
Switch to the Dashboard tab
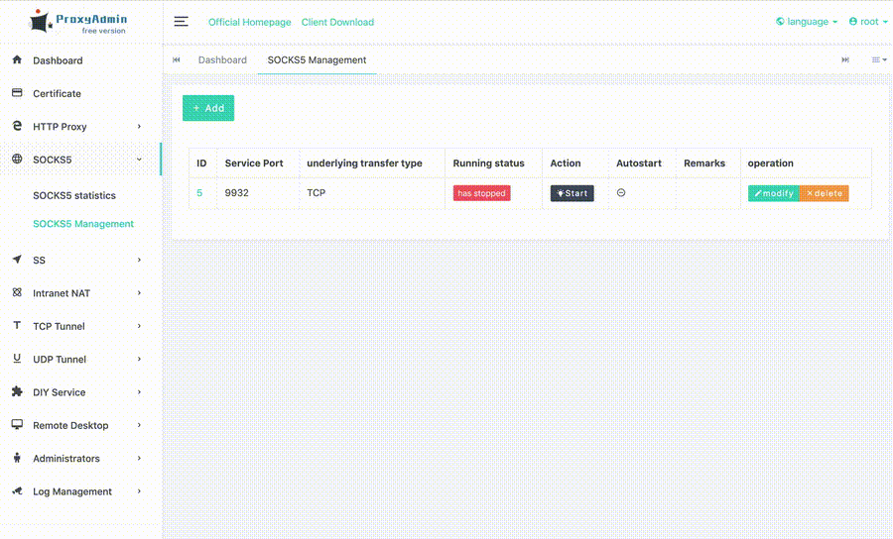(222, 59)
